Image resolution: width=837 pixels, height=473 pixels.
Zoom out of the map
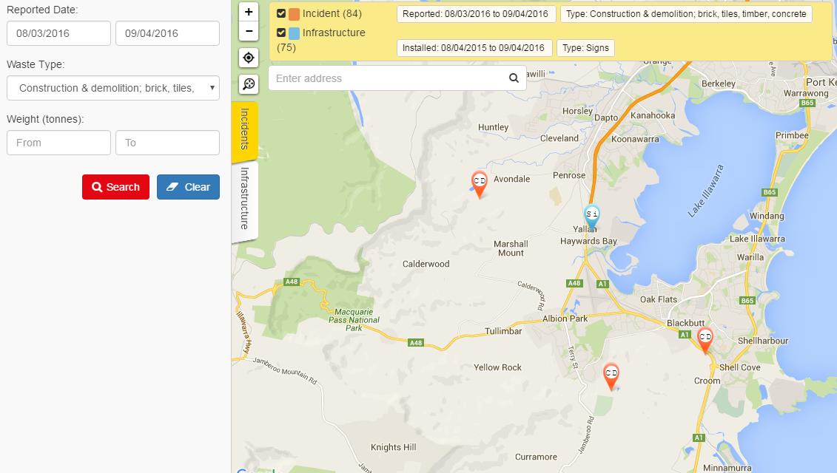(x=249, y=32)
